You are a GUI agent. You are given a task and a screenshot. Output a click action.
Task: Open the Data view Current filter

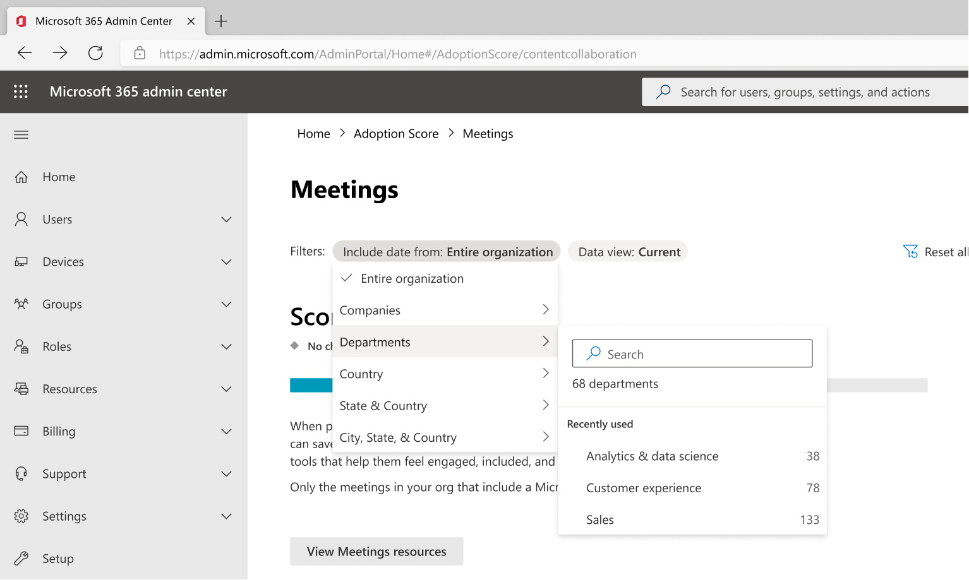[629, 251]
